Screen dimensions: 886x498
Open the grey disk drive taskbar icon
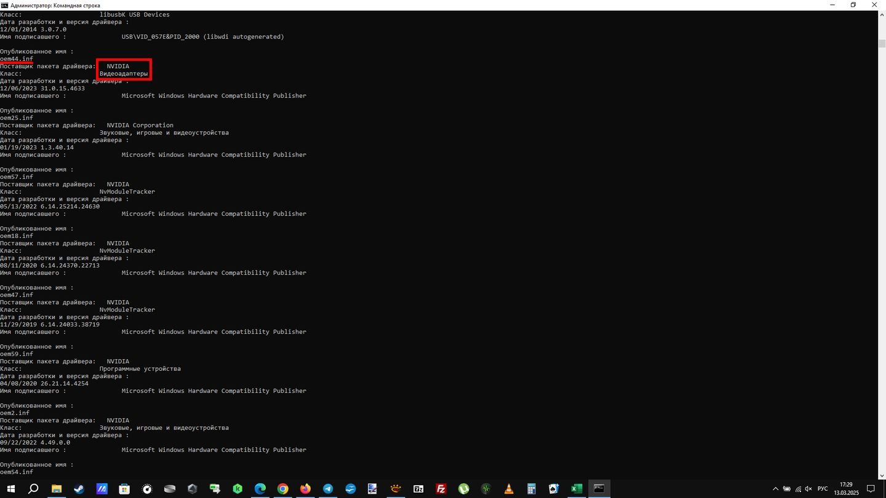[x=170, y=489]
